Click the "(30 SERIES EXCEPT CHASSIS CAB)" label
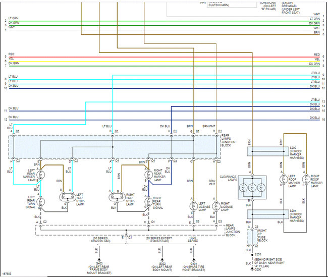The width and height of the screenshot is (328, 277). tap(159, 240)
